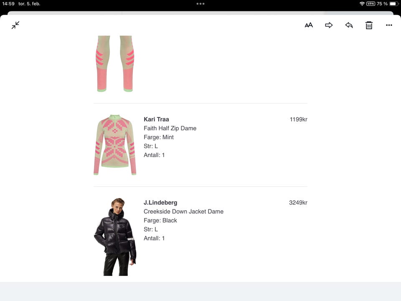401x301 pixels.
Task: Tap the Wi-Fi status icon
Action: [x=362, y=4]
